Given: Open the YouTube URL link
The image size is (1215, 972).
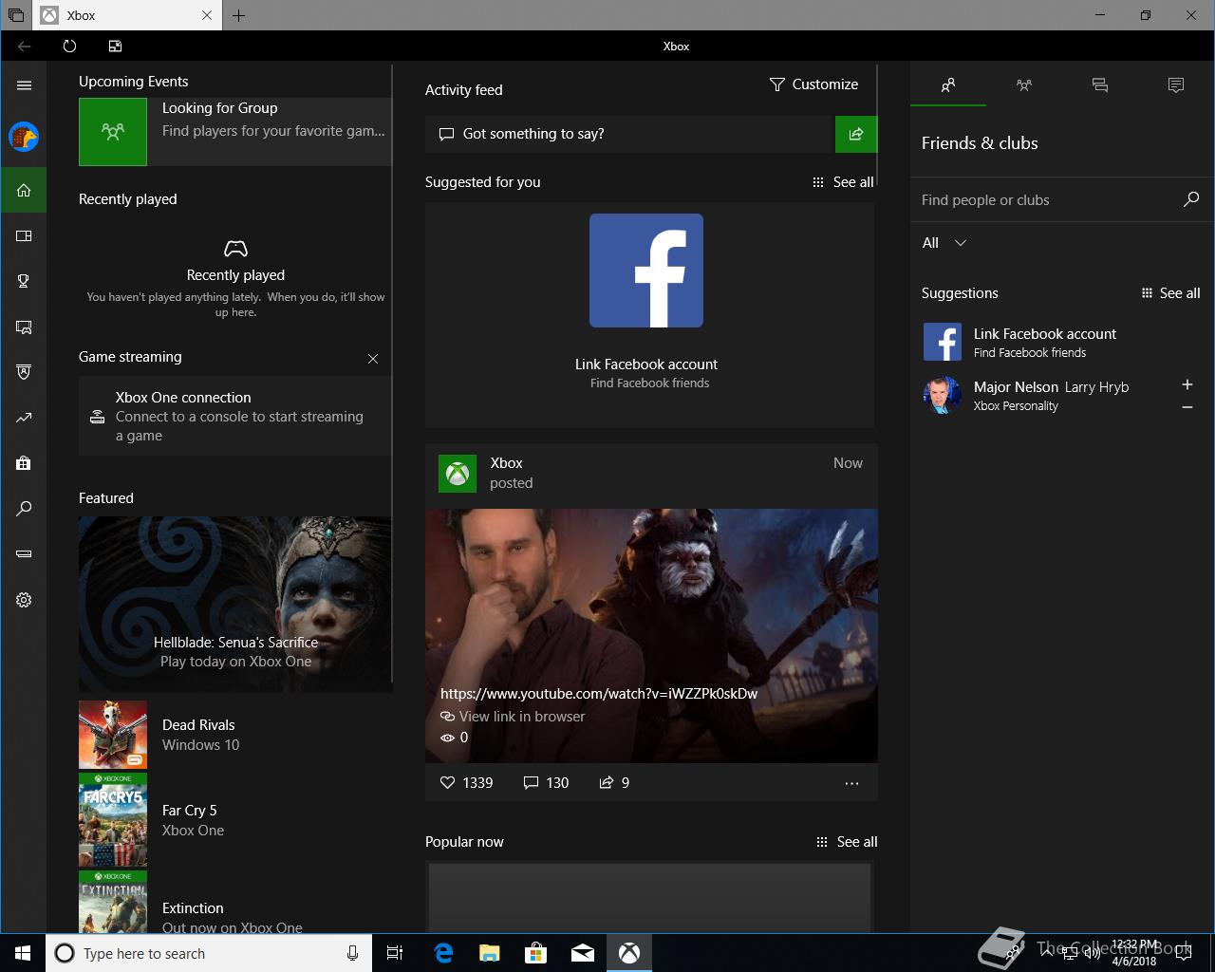Looking at the screenshot, I should (599, 694).
